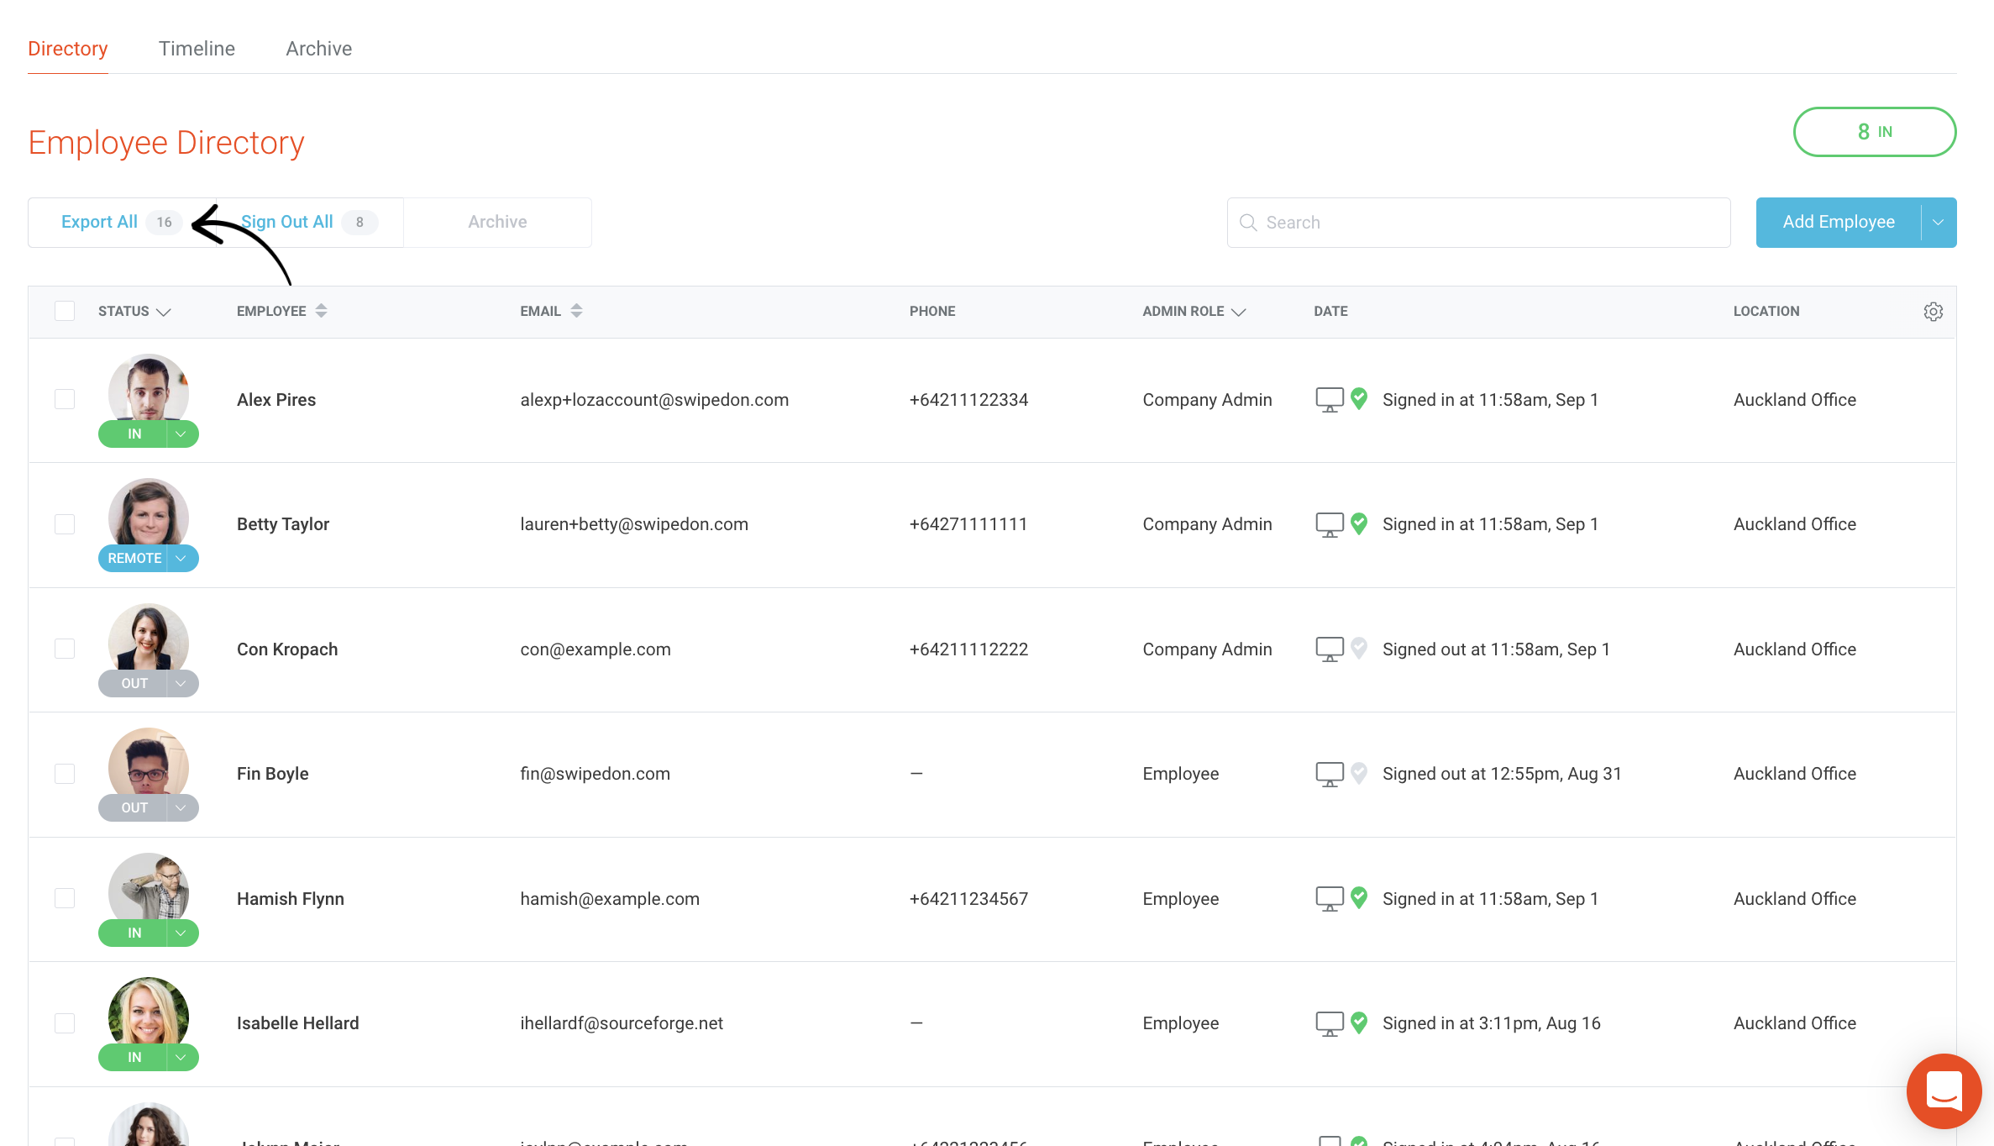
Task: Click the grey location pin for Fin Boyle
Action: coord(1359,773)
